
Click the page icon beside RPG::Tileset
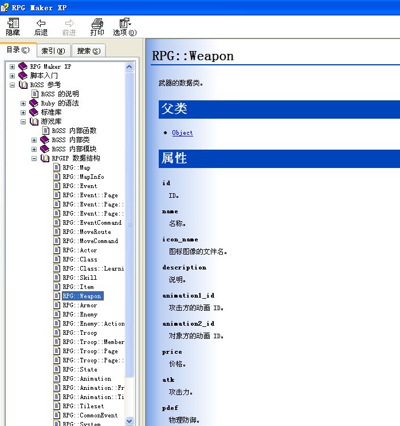(57, 405)
